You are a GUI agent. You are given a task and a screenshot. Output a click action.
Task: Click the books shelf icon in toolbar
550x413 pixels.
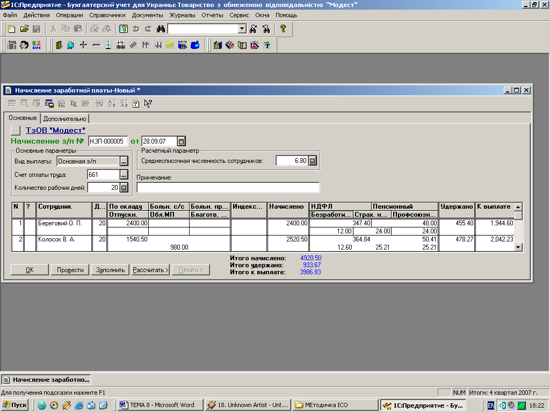218,45
